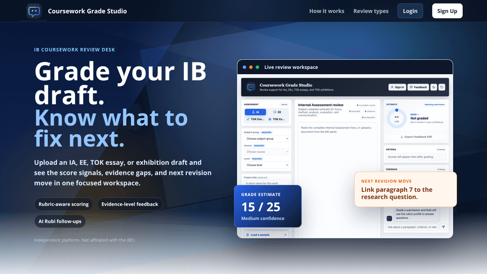
Task: Click the Feedback button in the workspace preview
Action: pos(418,87)
